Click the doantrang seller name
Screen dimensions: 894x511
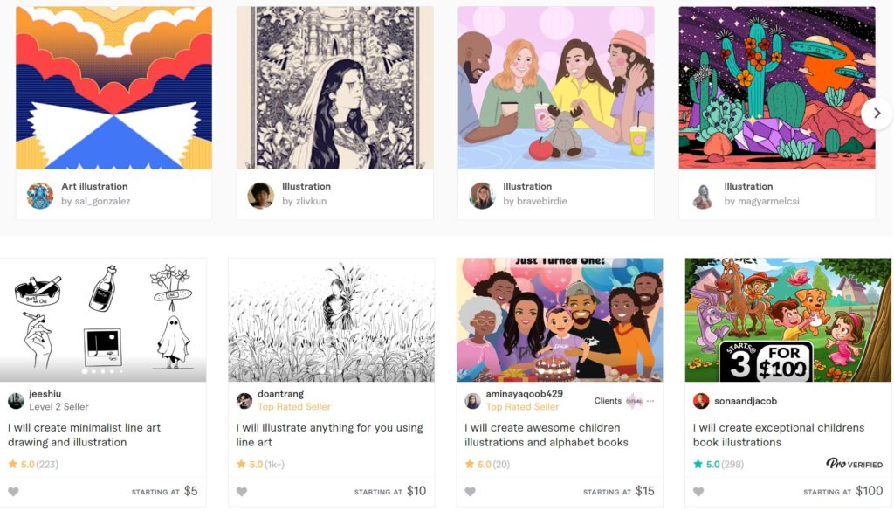tap(280, 394)
